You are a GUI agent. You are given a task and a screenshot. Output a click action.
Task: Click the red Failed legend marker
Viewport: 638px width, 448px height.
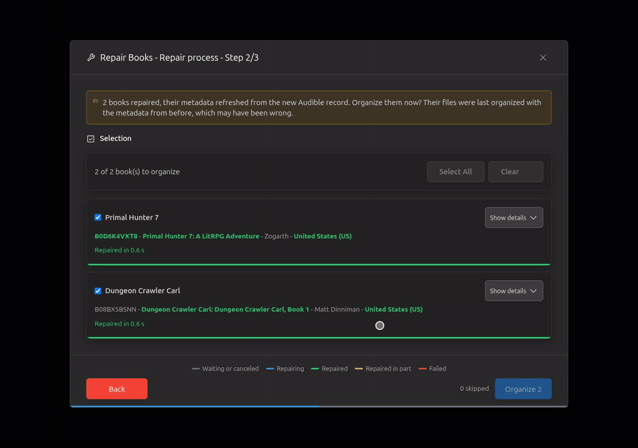[x=423, y=369]
